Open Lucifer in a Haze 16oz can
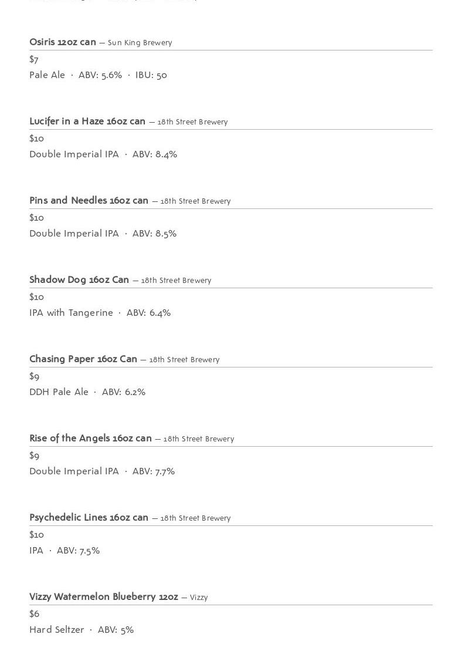Screen dimensions: 462x661 click(x=87, y=121)
